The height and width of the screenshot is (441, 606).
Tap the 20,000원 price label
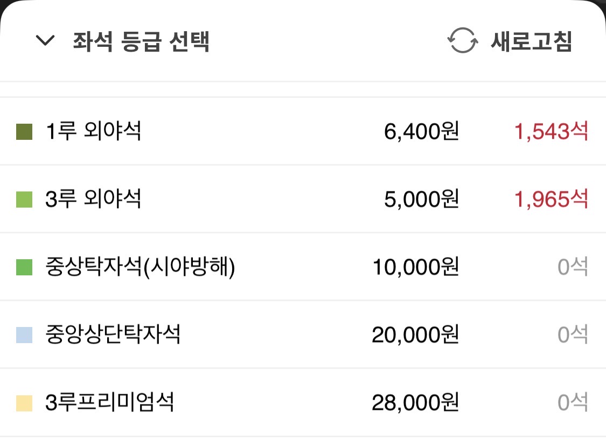(x=415, y=335)
